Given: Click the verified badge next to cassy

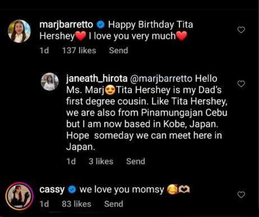Looking at the screenshot, I should (72, 190).
